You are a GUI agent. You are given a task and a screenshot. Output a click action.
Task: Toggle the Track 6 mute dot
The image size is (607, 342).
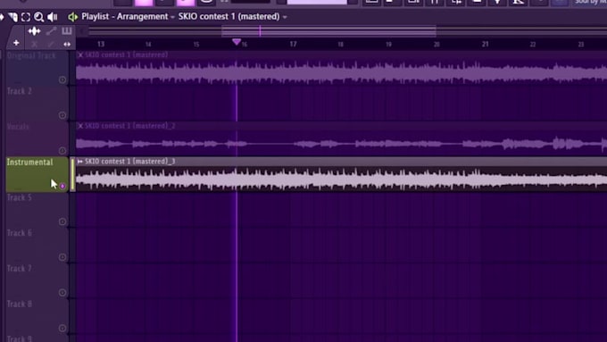62,257
